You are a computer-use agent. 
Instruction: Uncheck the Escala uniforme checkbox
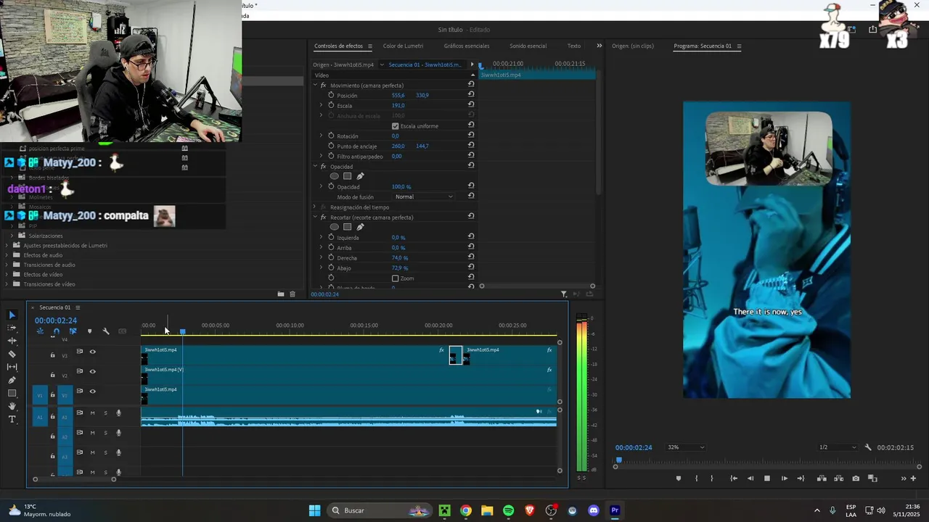point(395,126)
